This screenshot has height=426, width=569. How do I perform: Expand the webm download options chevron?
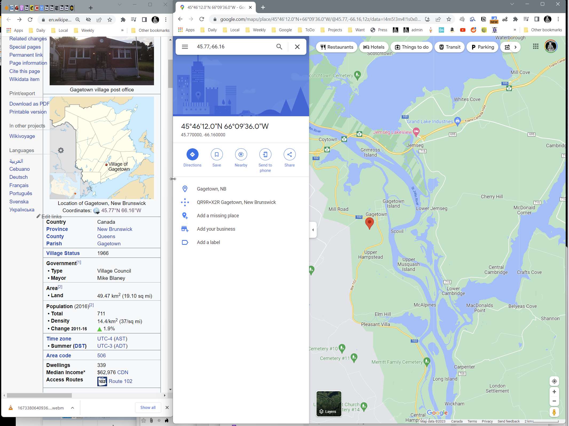coord(72,408)
